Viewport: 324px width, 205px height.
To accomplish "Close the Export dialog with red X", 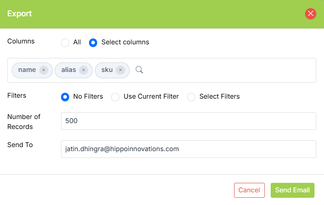I will pos(310,14).
